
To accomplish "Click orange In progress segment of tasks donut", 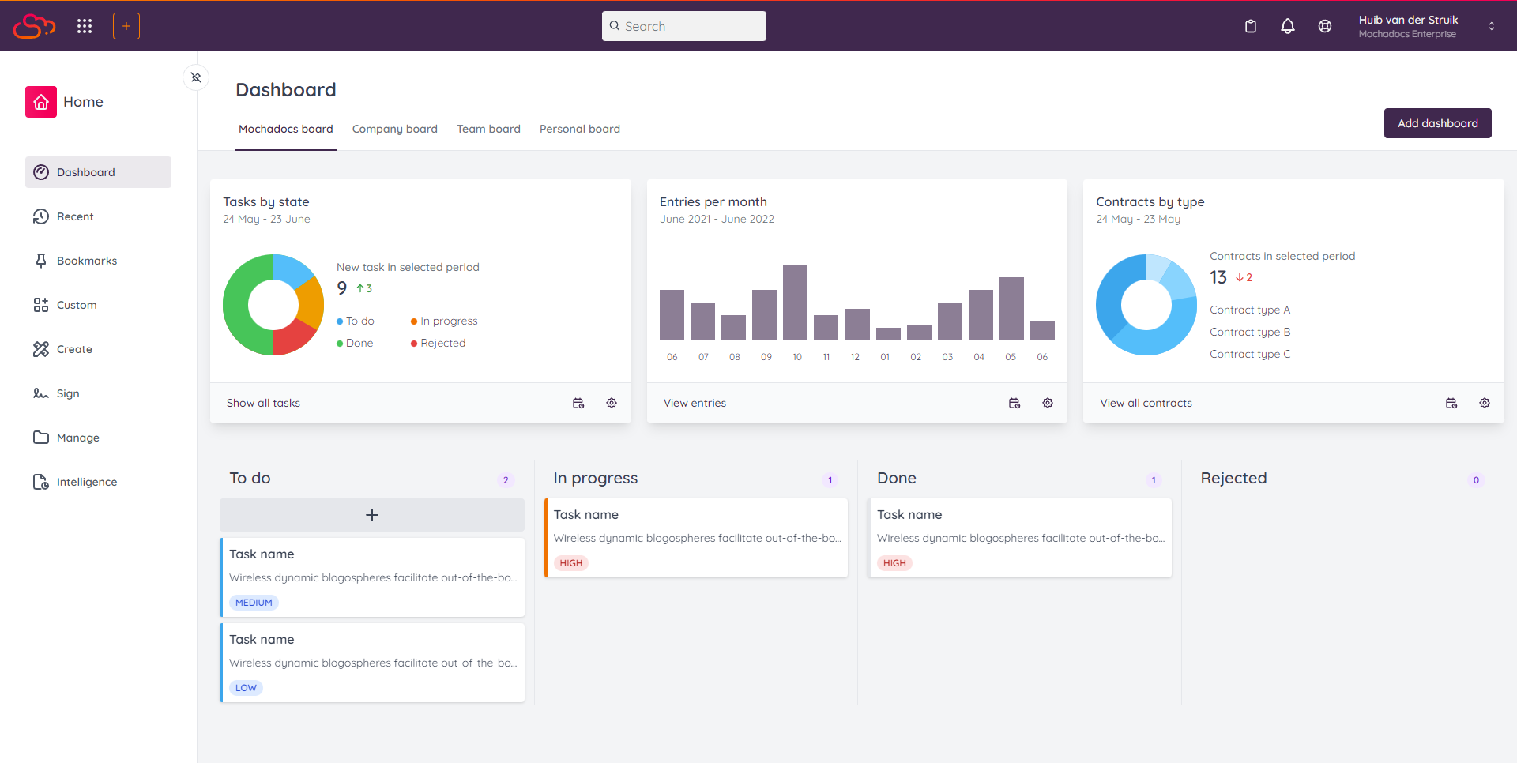I will 311,303.
